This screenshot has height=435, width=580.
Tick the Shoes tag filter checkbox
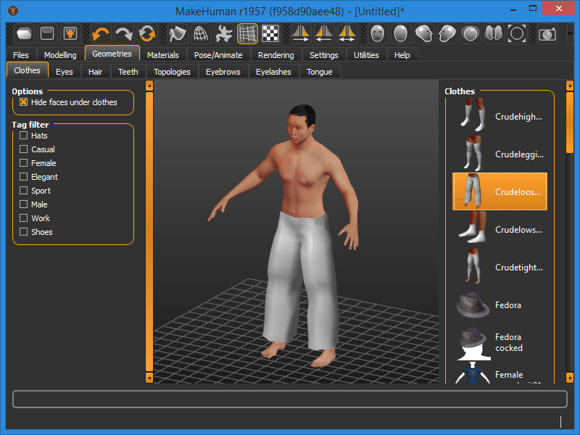(x=24, y=232)
